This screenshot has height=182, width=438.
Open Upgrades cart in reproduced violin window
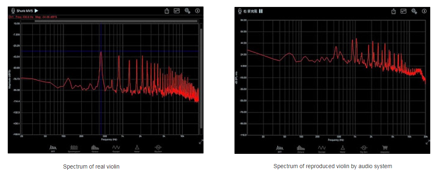click(385, 149)
